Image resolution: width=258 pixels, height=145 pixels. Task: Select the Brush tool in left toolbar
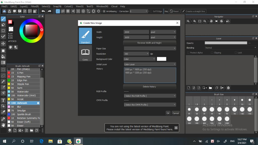[3, 19]
